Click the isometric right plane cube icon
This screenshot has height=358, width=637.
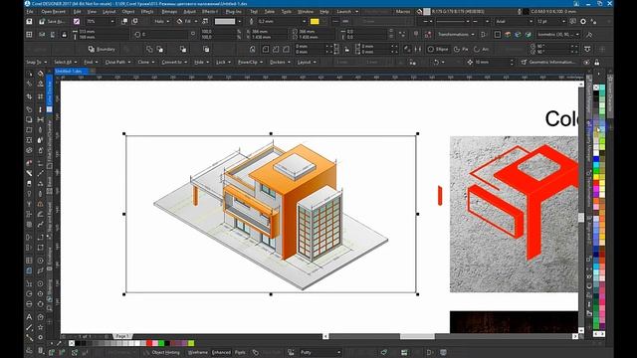[529, 35]
